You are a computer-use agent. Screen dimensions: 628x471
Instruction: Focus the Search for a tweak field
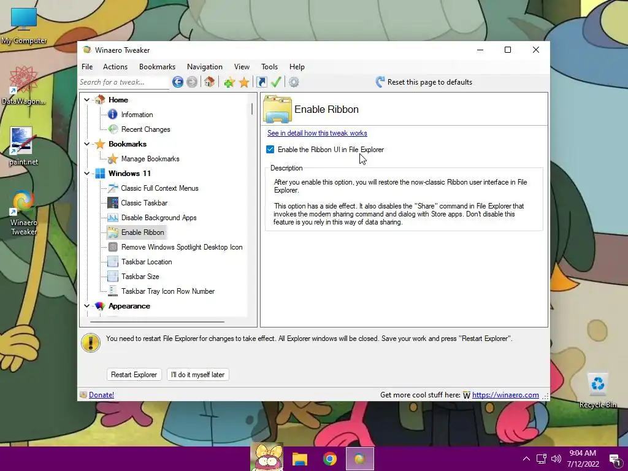pos(124,82)
